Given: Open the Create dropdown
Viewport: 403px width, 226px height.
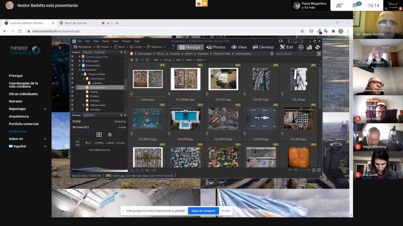Looking at the screenshot, I should (x=137, y=47).
